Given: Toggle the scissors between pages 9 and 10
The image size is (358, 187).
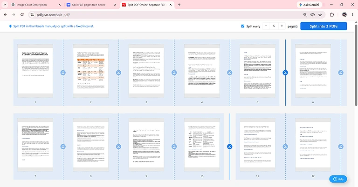Looking at the screenshot, I should (x=174, y=147).
